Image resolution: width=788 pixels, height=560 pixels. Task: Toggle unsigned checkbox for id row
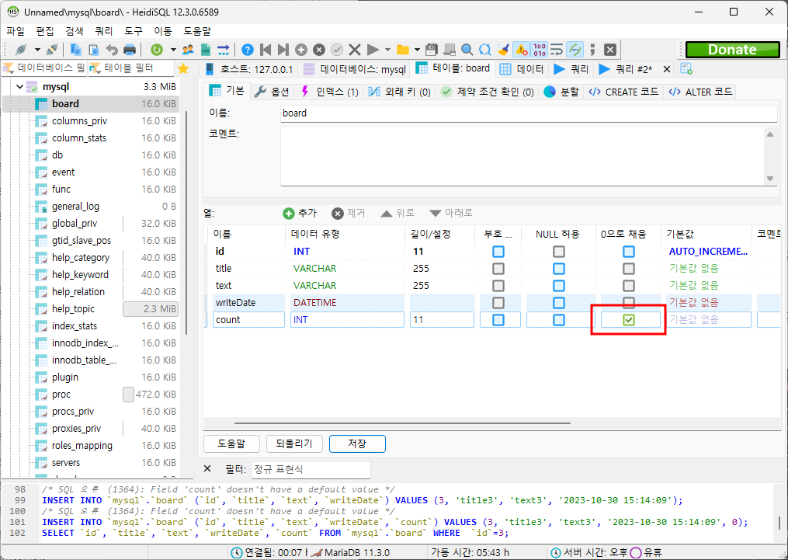498,252
